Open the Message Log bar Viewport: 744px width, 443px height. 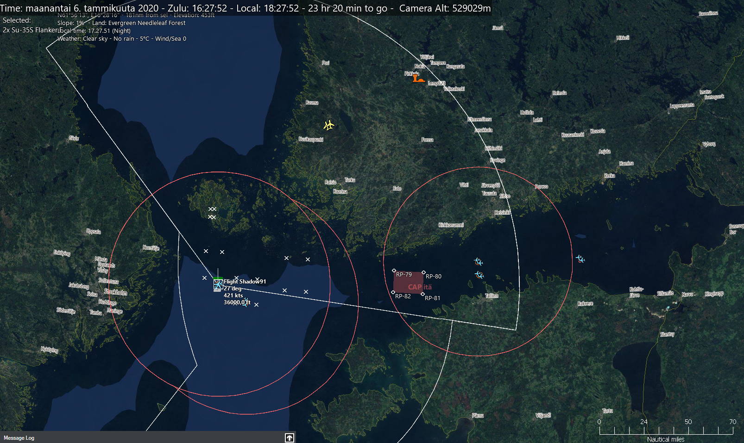click(x=139, y=437)
